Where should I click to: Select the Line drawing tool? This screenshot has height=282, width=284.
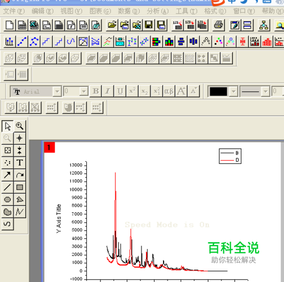pyautogui.click(x=7, y=187)
